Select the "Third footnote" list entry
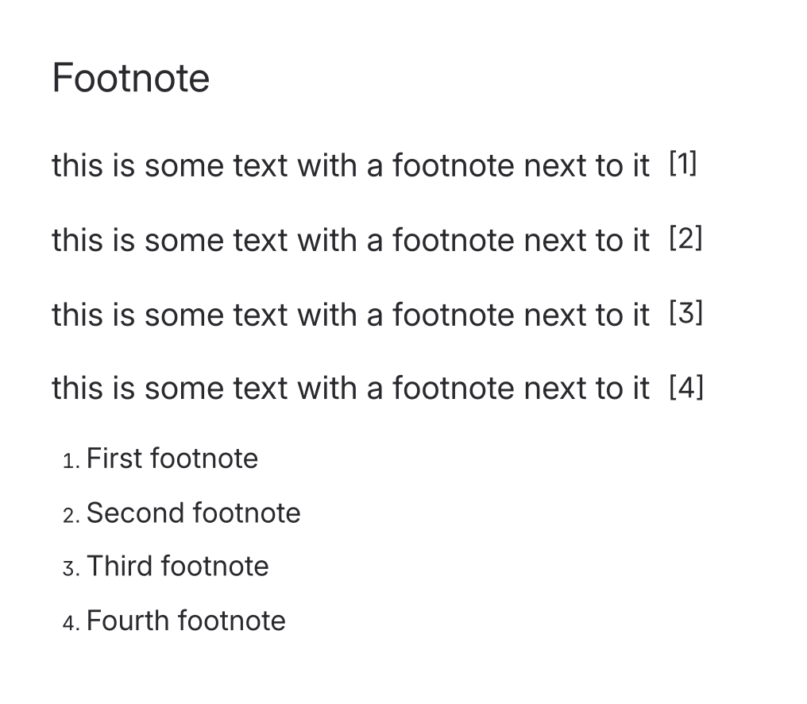 pyautogui.click(x=178, y=567)
